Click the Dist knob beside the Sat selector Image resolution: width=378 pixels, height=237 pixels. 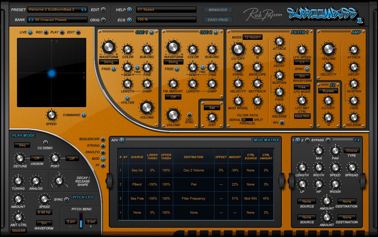[x=212, y=117]
